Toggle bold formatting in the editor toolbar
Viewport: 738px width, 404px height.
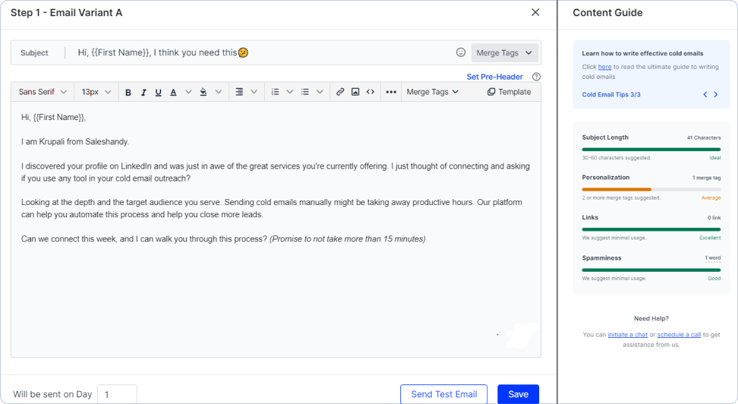pos(128,92)
